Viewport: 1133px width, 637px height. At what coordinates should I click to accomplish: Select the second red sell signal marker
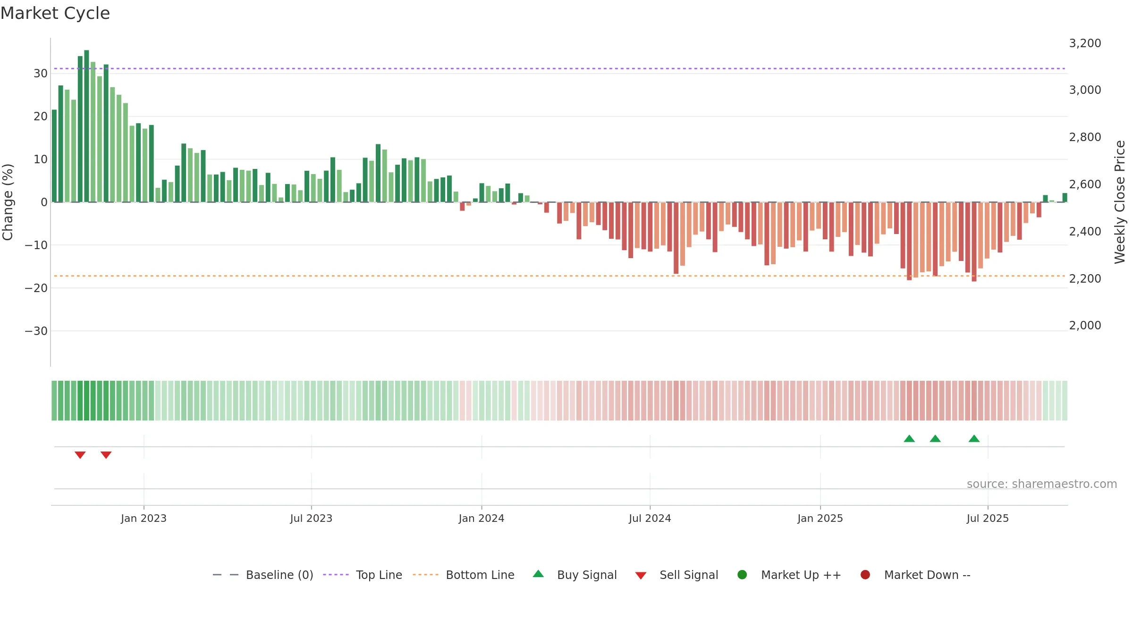tap(106, 455)
